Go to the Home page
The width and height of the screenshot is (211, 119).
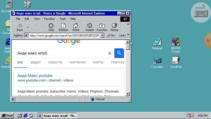[76, 27]
